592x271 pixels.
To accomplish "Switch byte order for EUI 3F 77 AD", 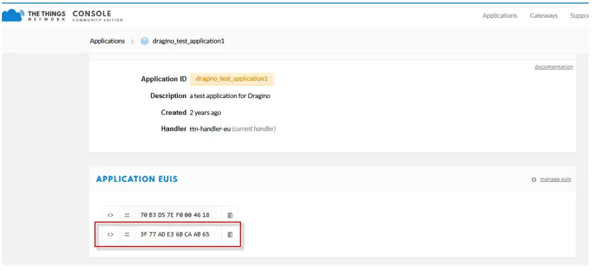I will point(127,234).
